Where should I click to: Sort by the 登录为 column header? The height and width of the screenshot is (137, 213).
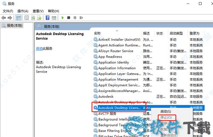195,33
